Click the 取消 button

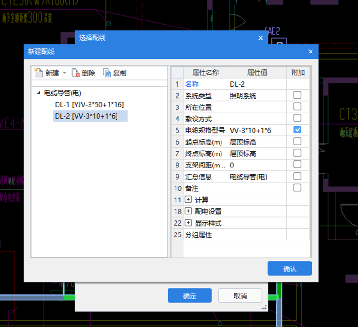240,296
